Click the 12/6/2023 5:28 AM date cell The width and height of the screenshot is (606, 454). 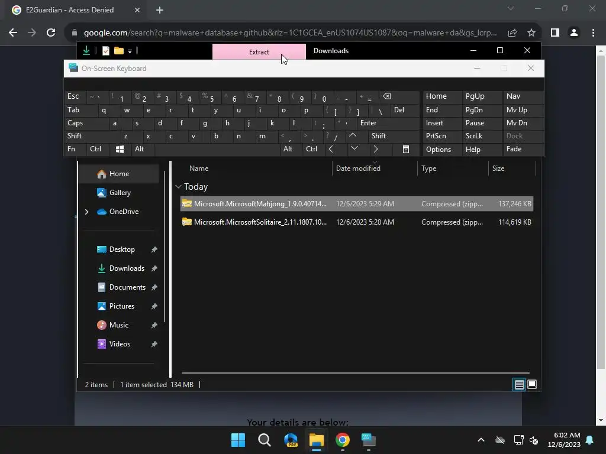[x=365, y=222]
